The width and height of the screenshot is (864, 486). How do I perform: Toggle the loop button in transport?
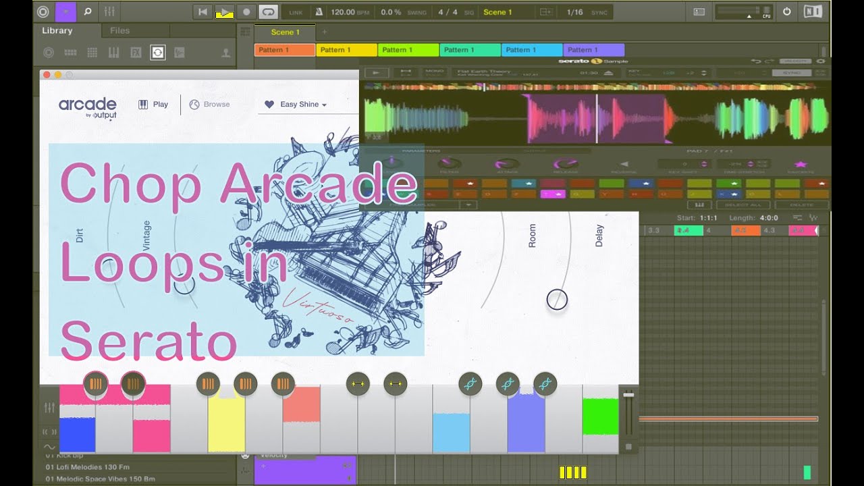coord(269,11)
